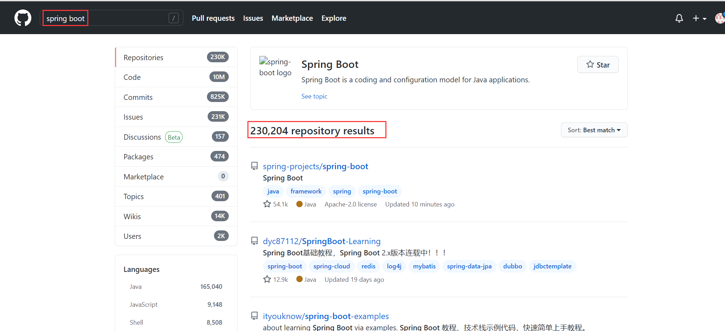The image size is (725, 331).
Task: Select the Discussions filter
Action: [x=176, y=137]
